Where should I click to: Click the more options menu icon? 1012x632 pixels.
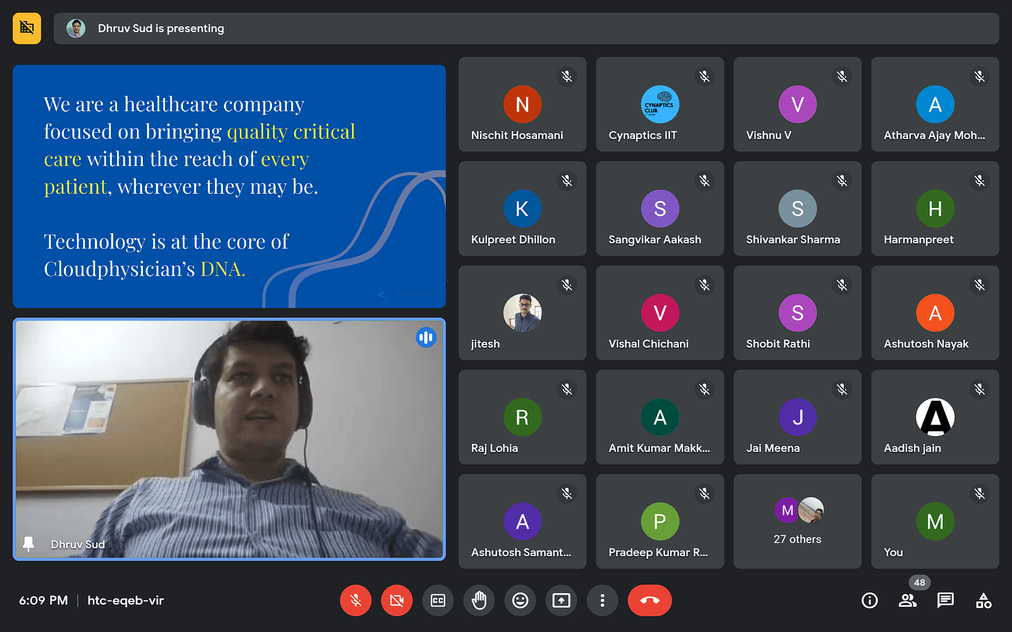coord(602,599)
